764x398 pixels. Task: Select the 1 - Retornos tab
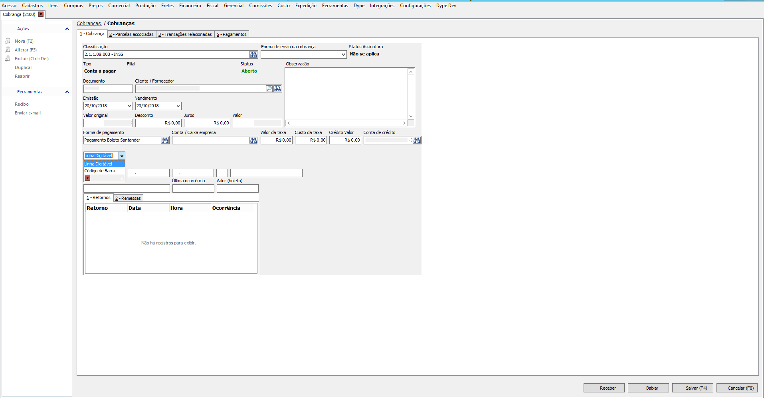pos(98,198)
